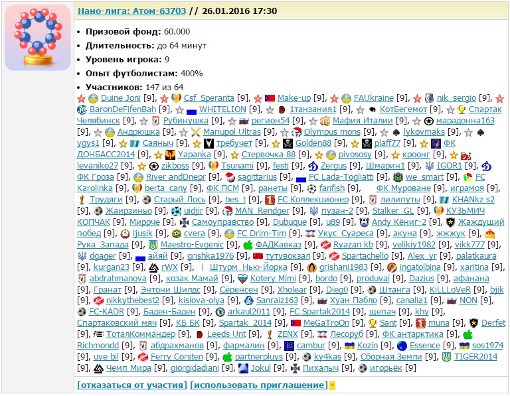Click the golden trophy icon beside Спартак Челябинск
Image resolution: width=510 pixels, height=396 pixels.
point(462,109)
